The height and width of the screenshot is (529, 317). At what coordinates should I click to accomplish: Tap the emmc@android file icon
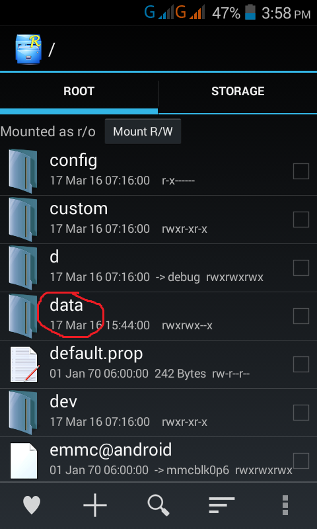[23, 461]
